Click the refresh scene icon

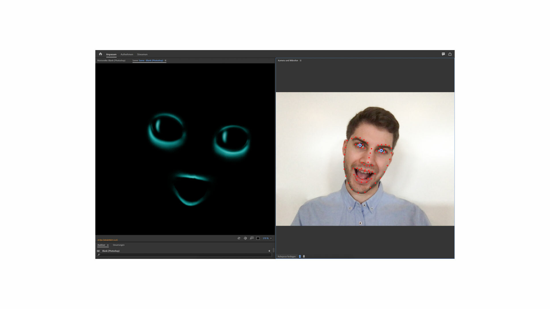point(239,238)
